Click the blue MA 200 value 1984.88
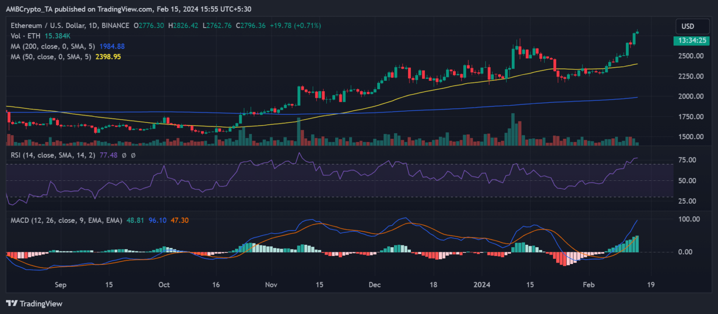 [x=112, y=46]
